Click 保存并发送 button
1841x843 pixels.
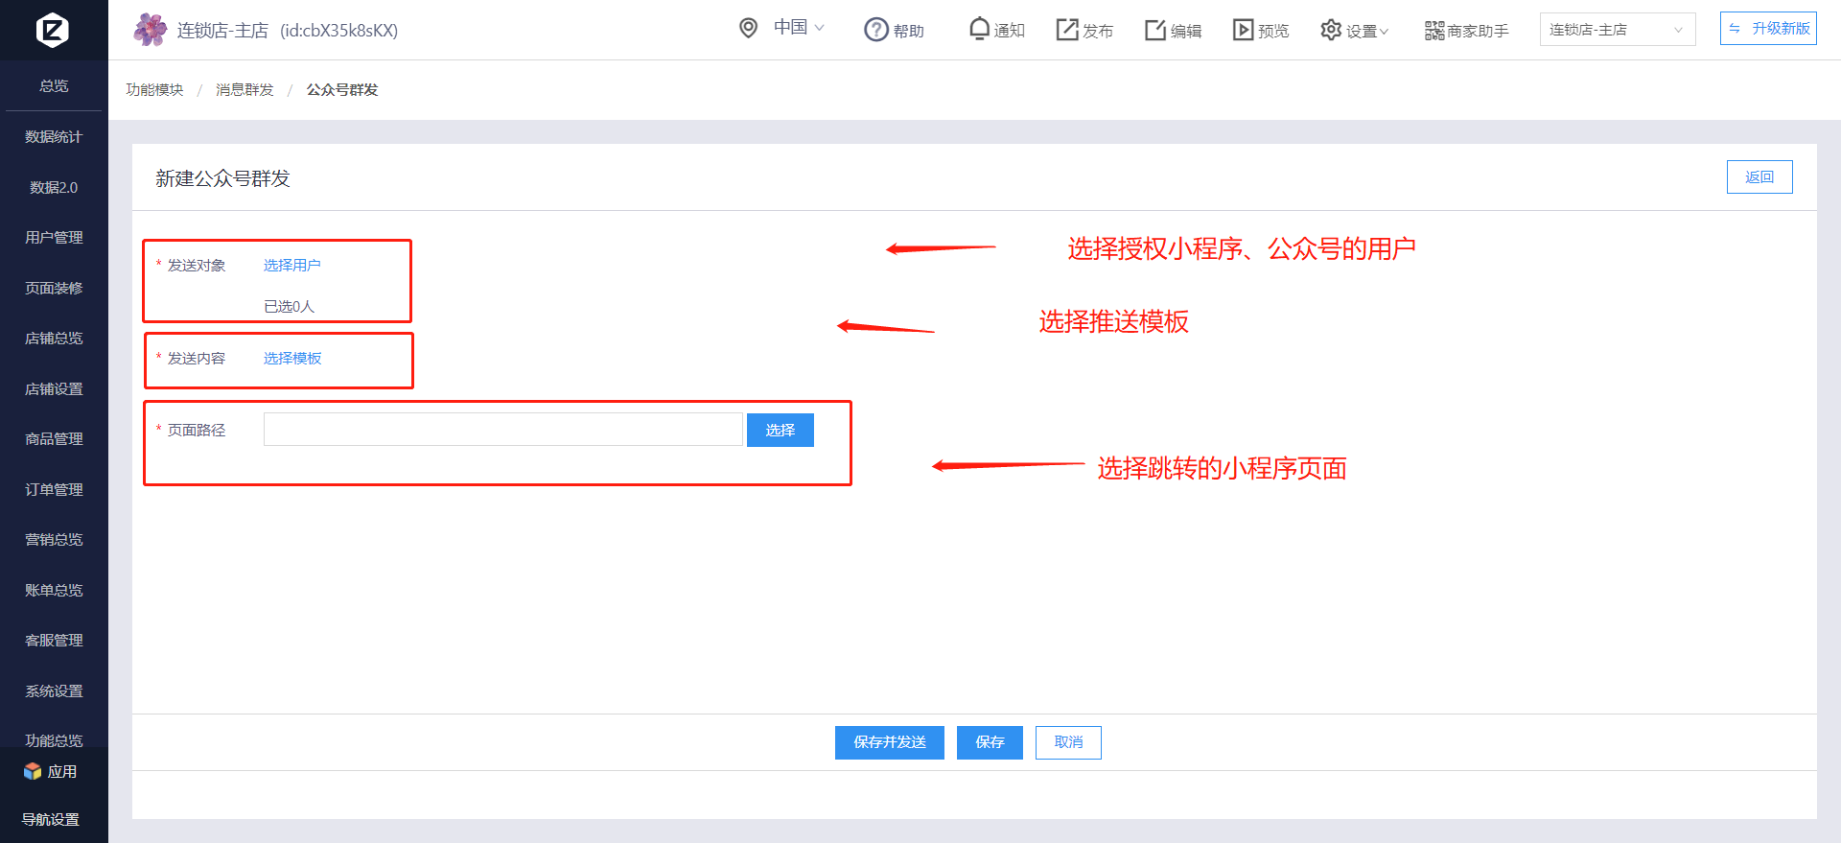coord(890,742)
